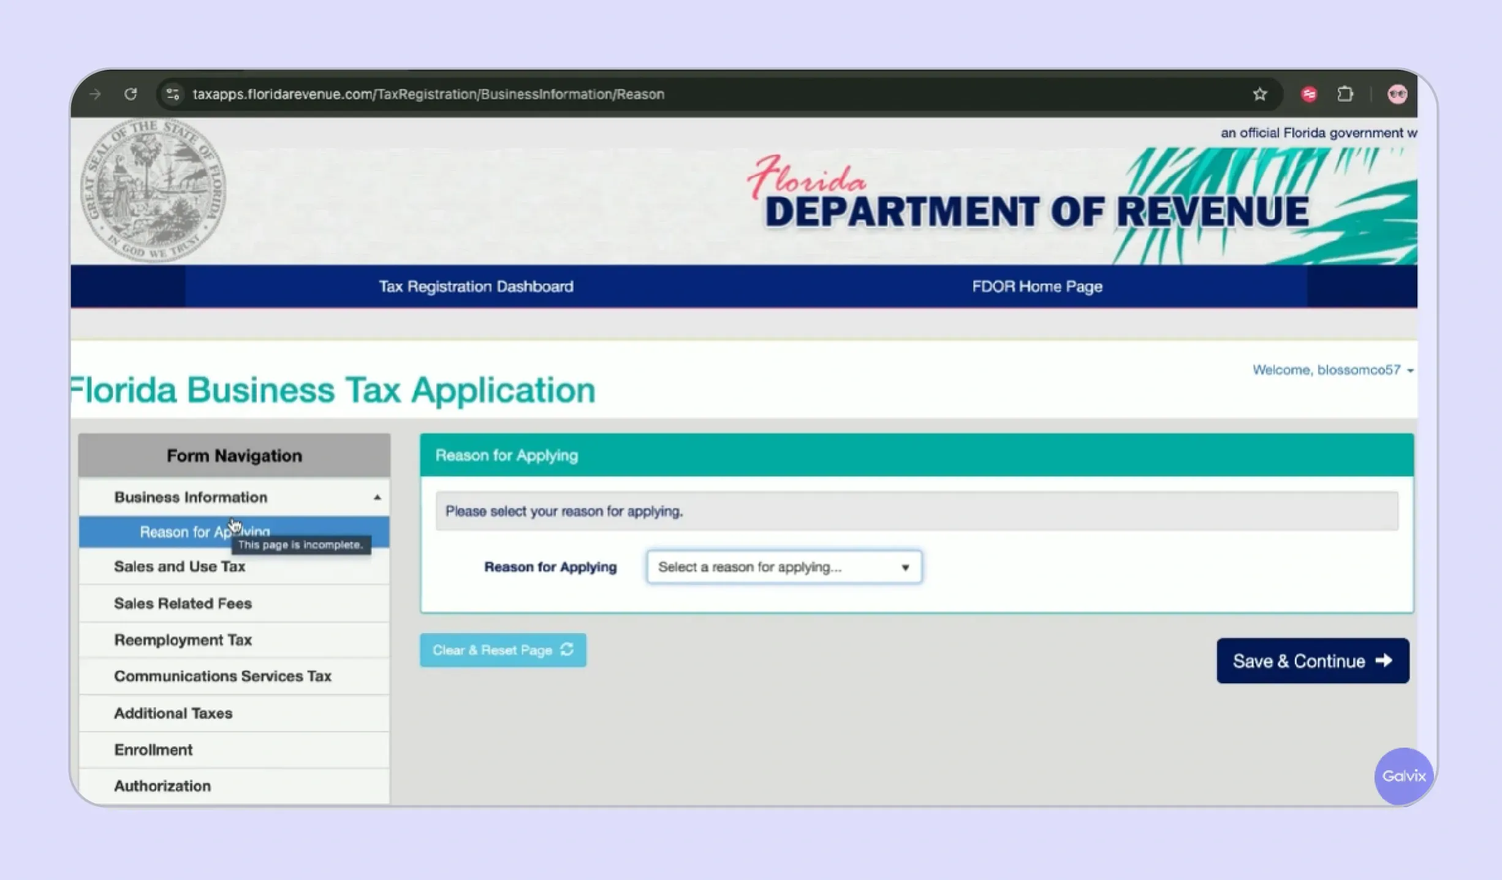The image size is (1502, 880).
Task: Open the Extensions puzzle-piece icon
Action: tap(1345, 94)
